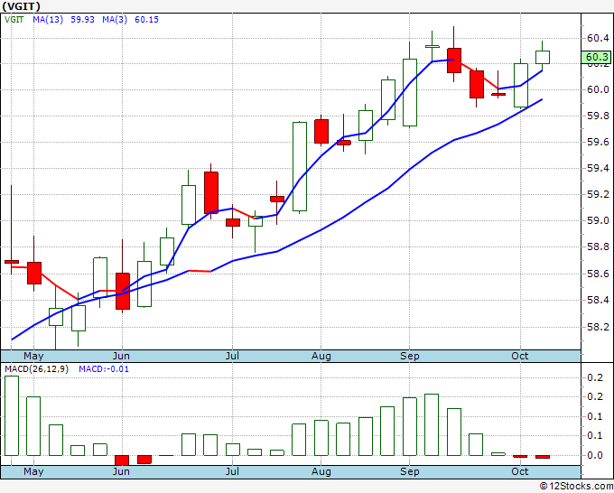Click the 58.8 price axis label

click(598, 247)
